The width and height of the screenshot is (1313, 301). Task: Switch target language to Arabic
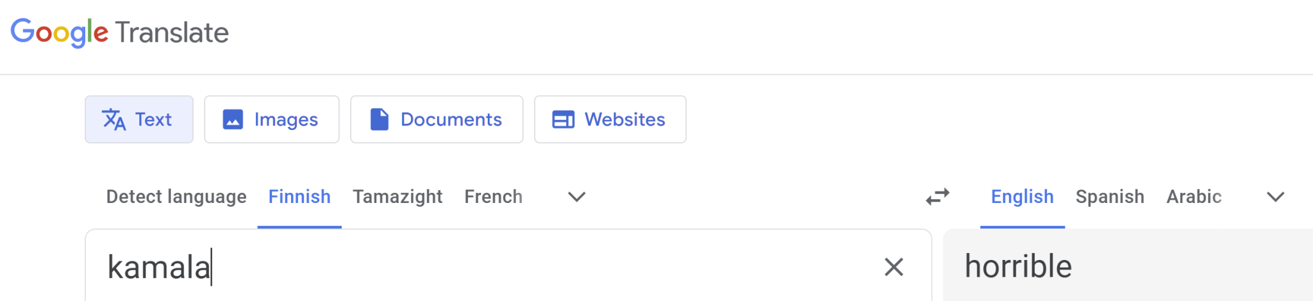[x=1194, y=197]
